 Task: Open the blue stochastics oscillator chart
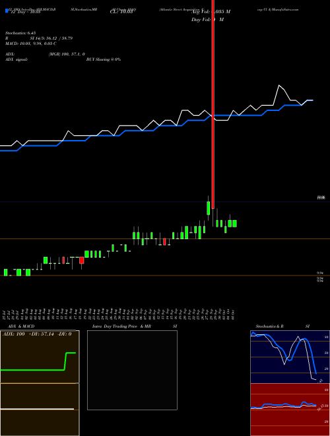[x=290, y=357]
